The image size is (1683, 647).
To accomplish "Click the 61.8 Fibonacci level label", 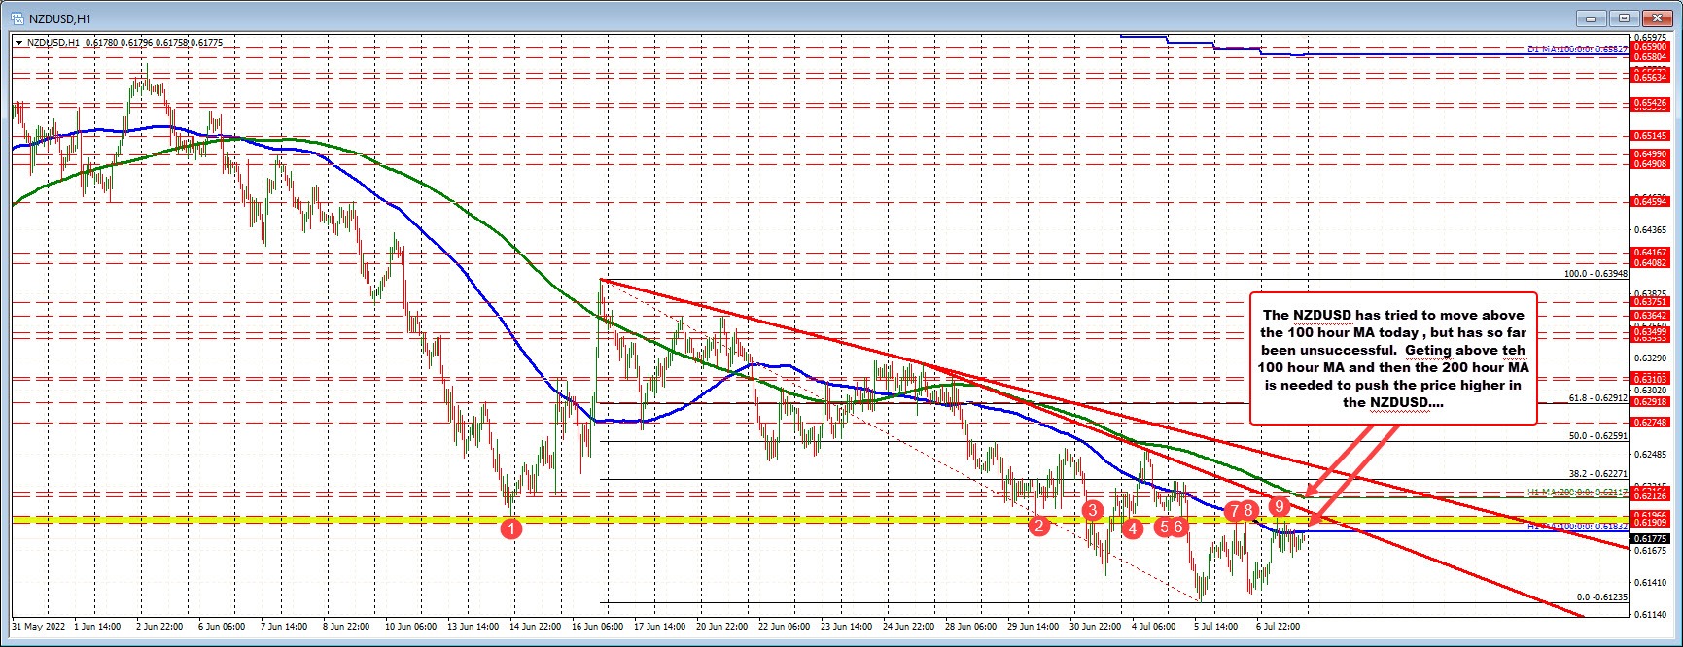I will point(1596,397).
